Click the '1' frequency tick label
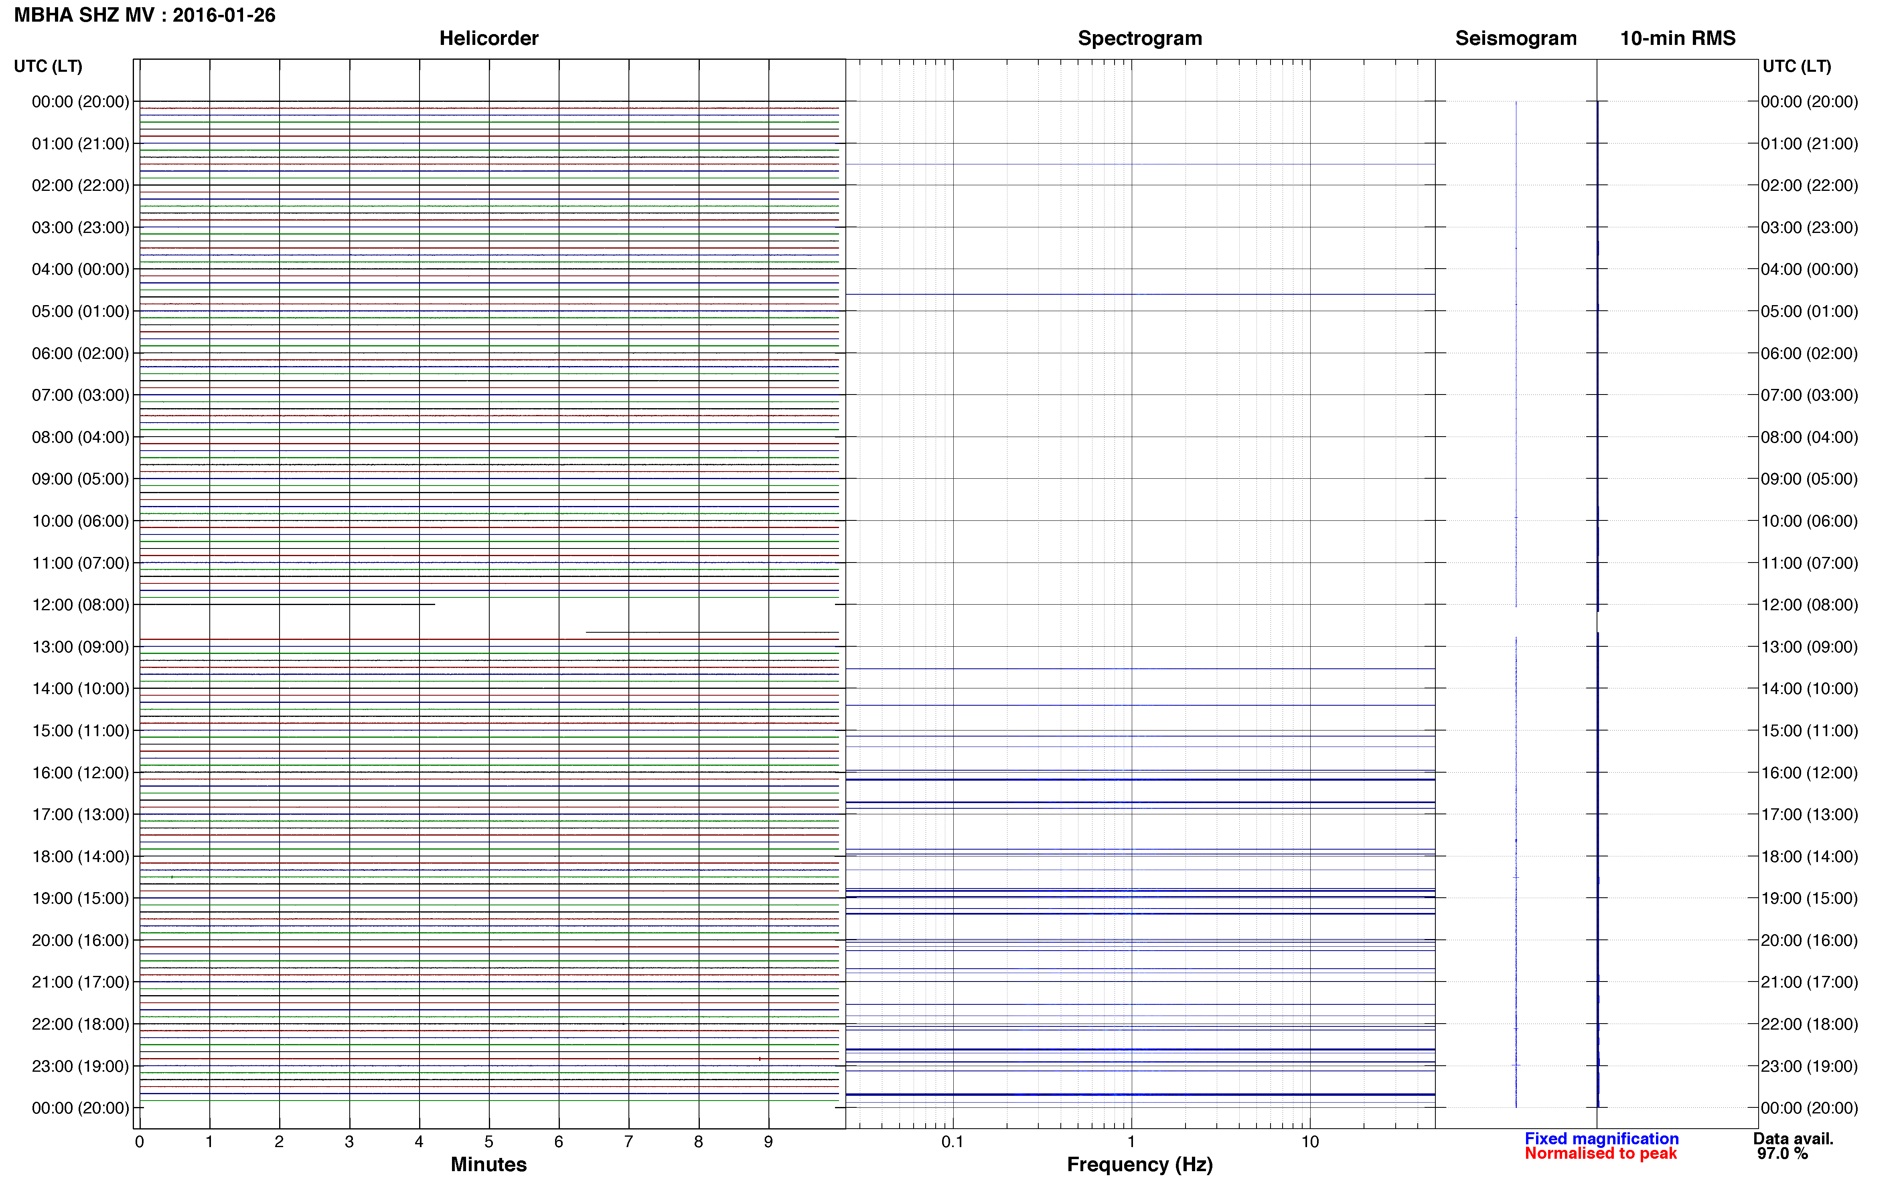The image size is (1901, 1188). pos(1131,1141)
